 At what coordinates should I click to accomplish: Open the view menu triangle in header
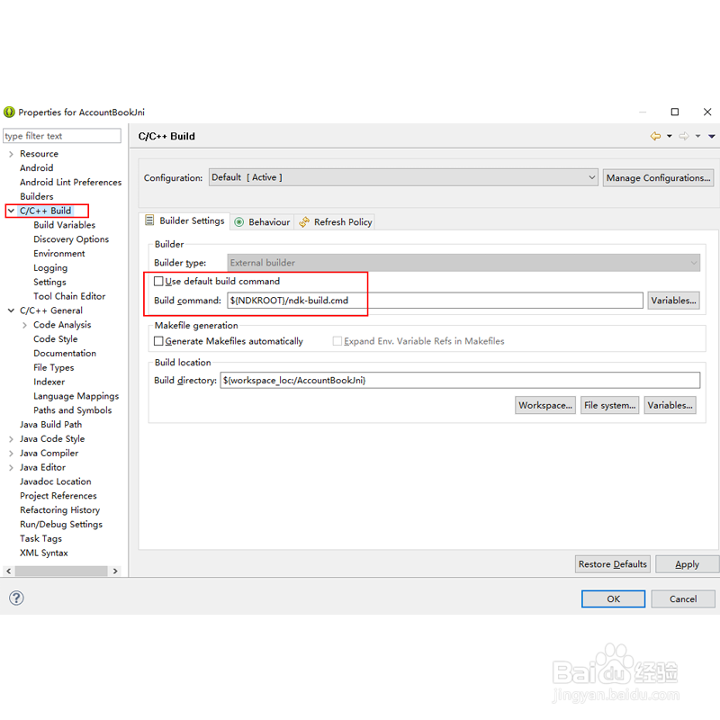[711, 136]
